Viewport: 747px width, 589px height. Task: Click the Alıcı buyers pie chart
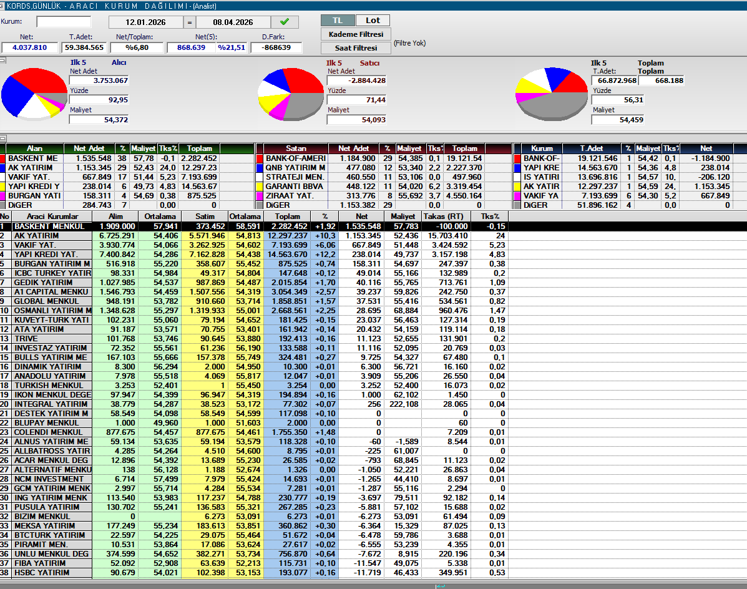click(34, 93)
